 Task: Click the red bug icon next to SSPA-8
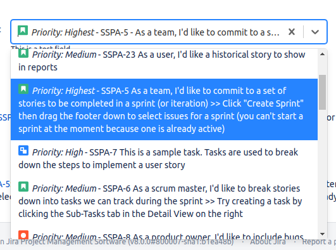(23, 235)
